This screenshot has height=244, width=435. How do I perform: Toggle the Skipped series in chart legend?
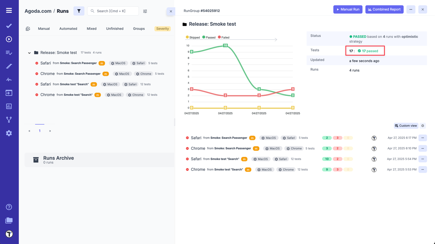tap(193, 37)
